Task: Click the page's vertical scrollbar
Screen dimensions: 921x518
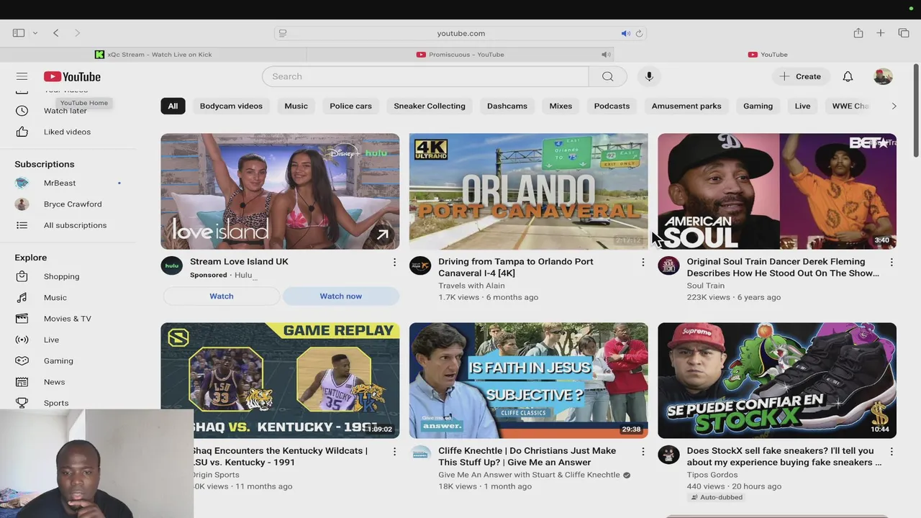Action: click(916, 112)
